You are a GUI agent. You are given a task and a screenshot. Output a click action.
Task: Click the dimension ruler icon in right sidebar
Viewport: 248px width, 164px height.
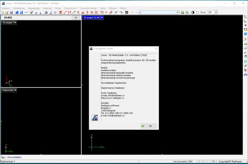coord(245,30)
